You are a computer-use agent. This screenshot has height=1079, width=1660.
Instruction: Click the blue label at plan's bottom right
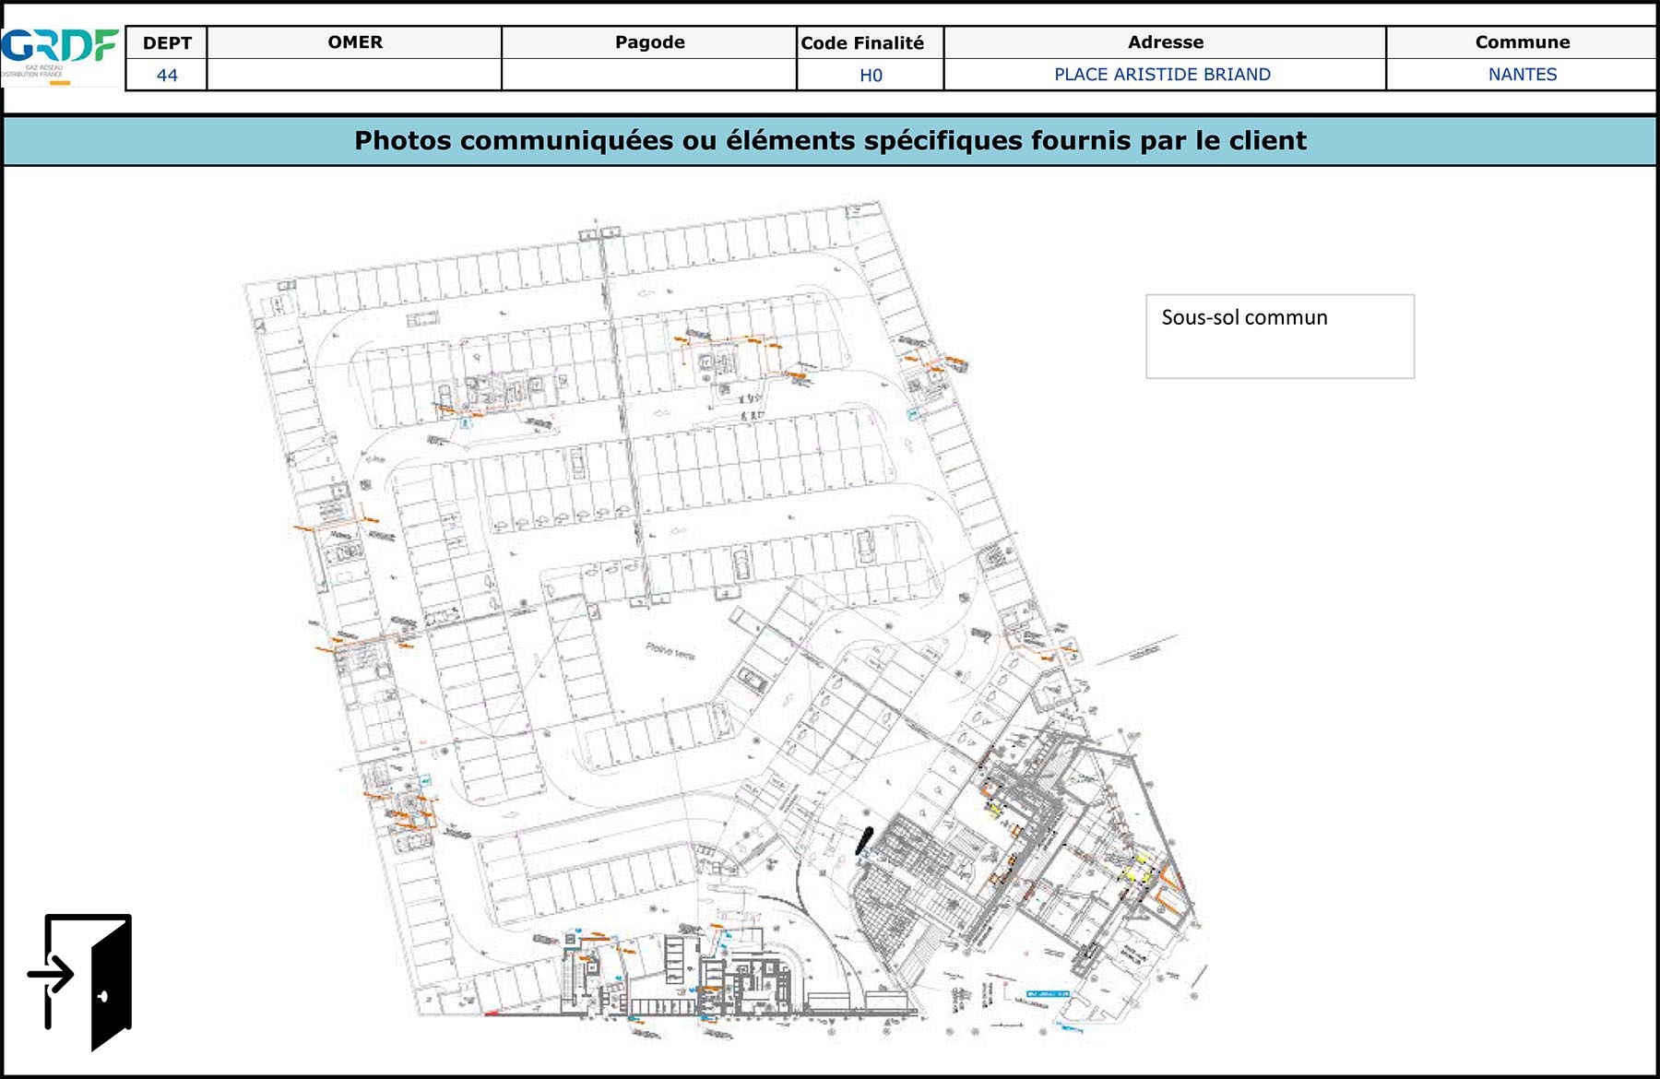(x=1048, y=994)
